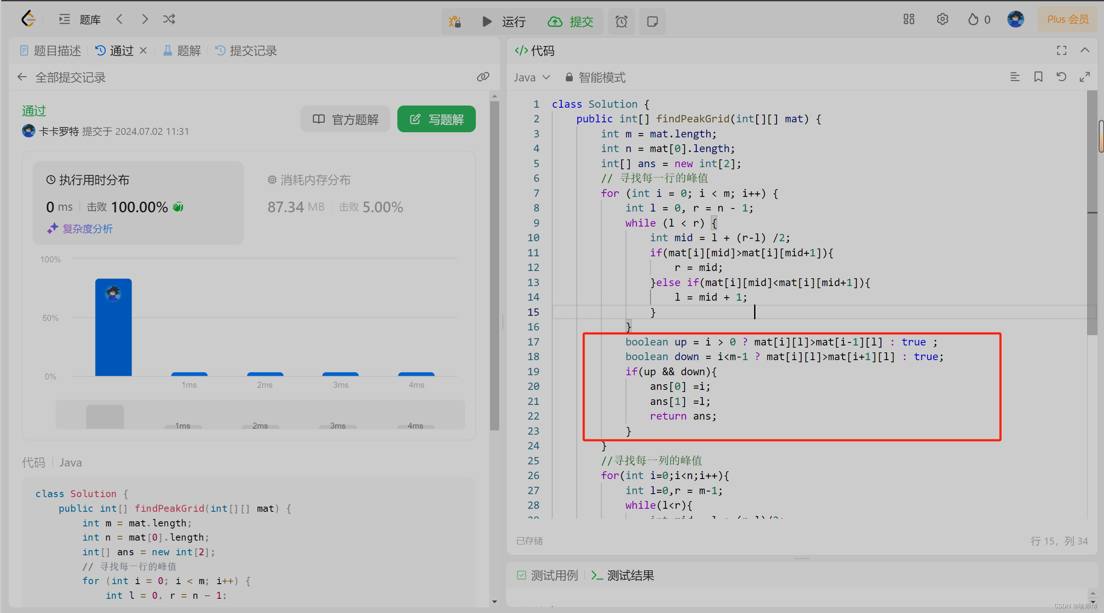
Task: Switch to 提交记录 tab
Action: (x=246, y=51)
